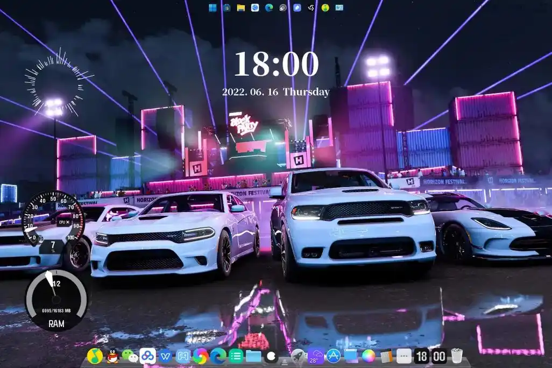Open the color picker wheel in the dock
The width and height of the screenshot is (552, 368).
369,356
